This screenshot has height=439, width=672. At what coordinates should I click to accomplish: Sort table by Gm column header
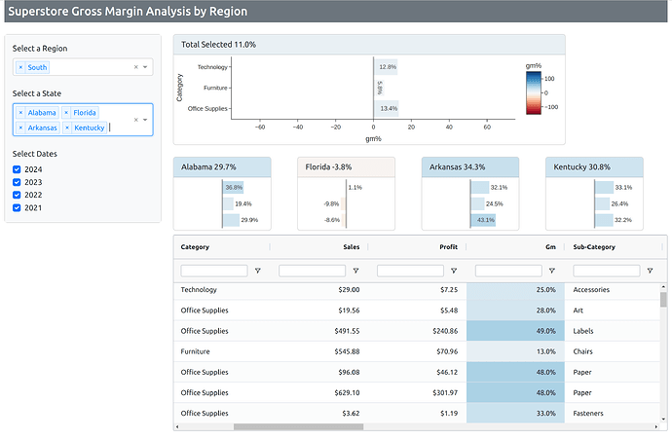coord(550,247)
